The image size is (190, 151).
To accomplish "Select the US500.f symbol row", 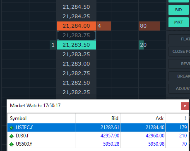I will coord(98,144).
